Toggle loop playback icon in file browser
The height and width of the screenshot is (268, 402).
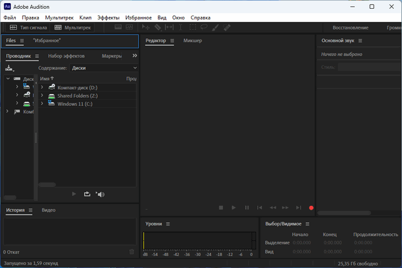coord(87,194)
